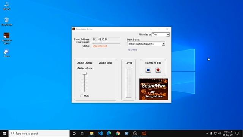Click the Disconnected status field
Image resolution: width=243 pixels, height=137 pixels.
point(106,46)
